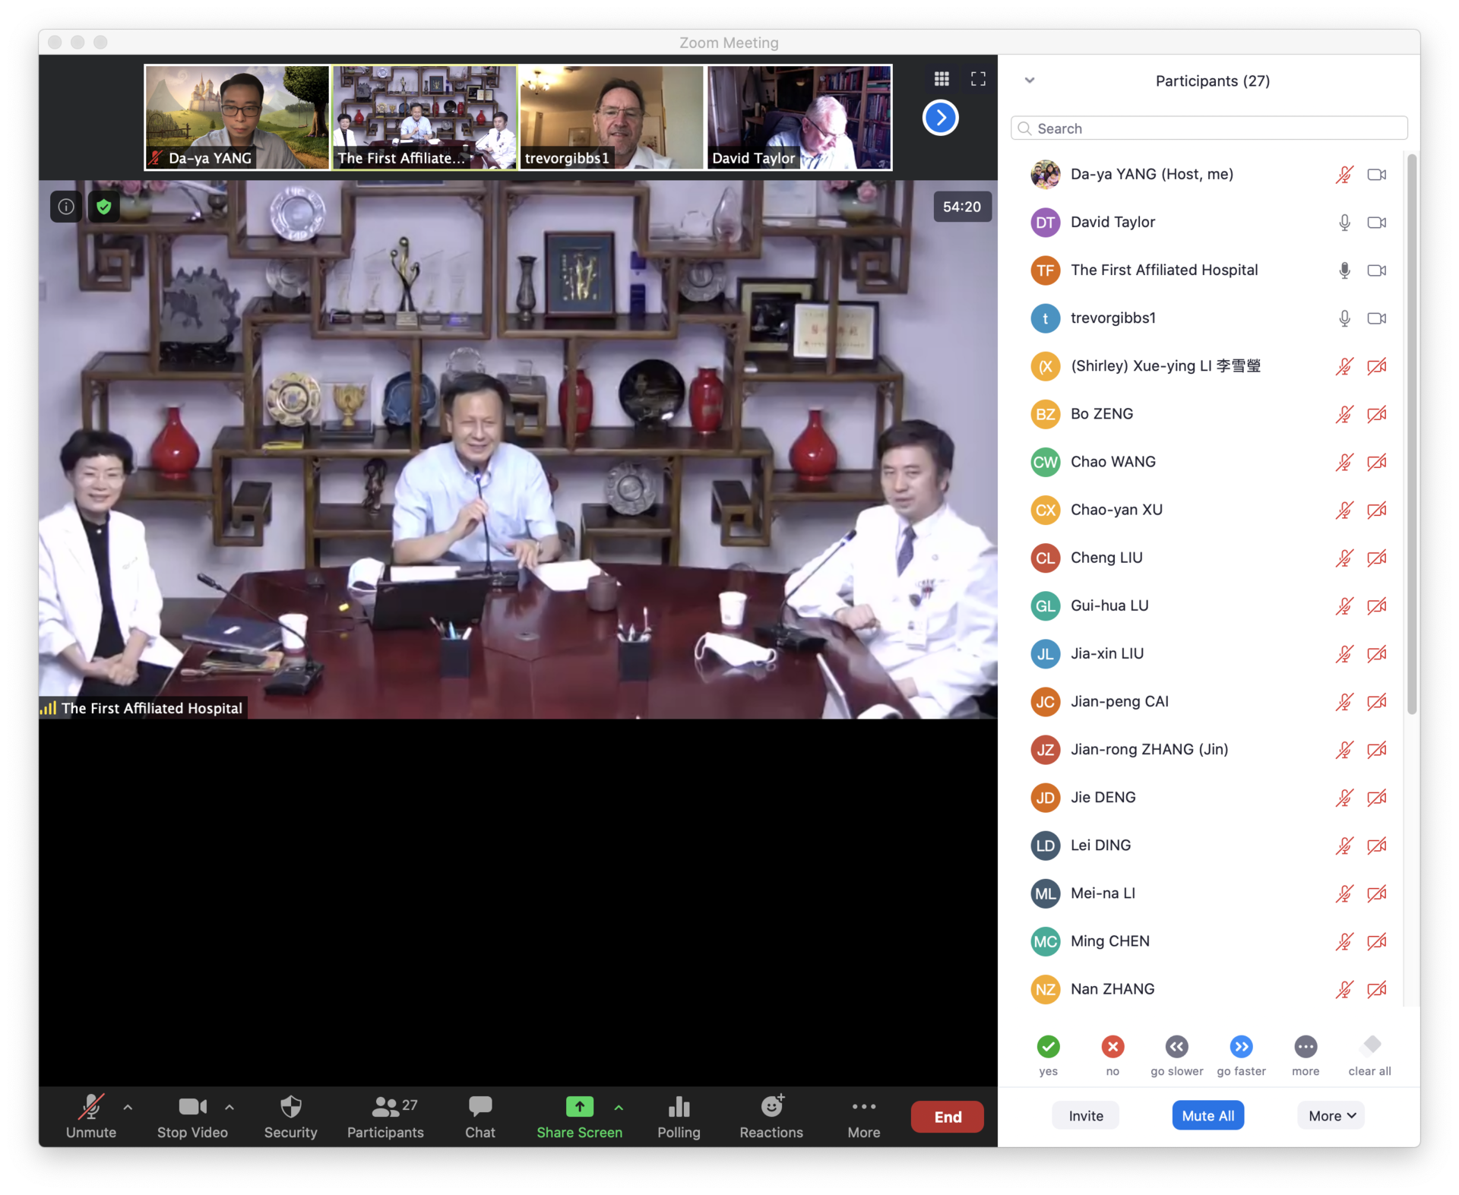
Task: Click the participants list scrollbar
Action: (x=1412, y=433)
